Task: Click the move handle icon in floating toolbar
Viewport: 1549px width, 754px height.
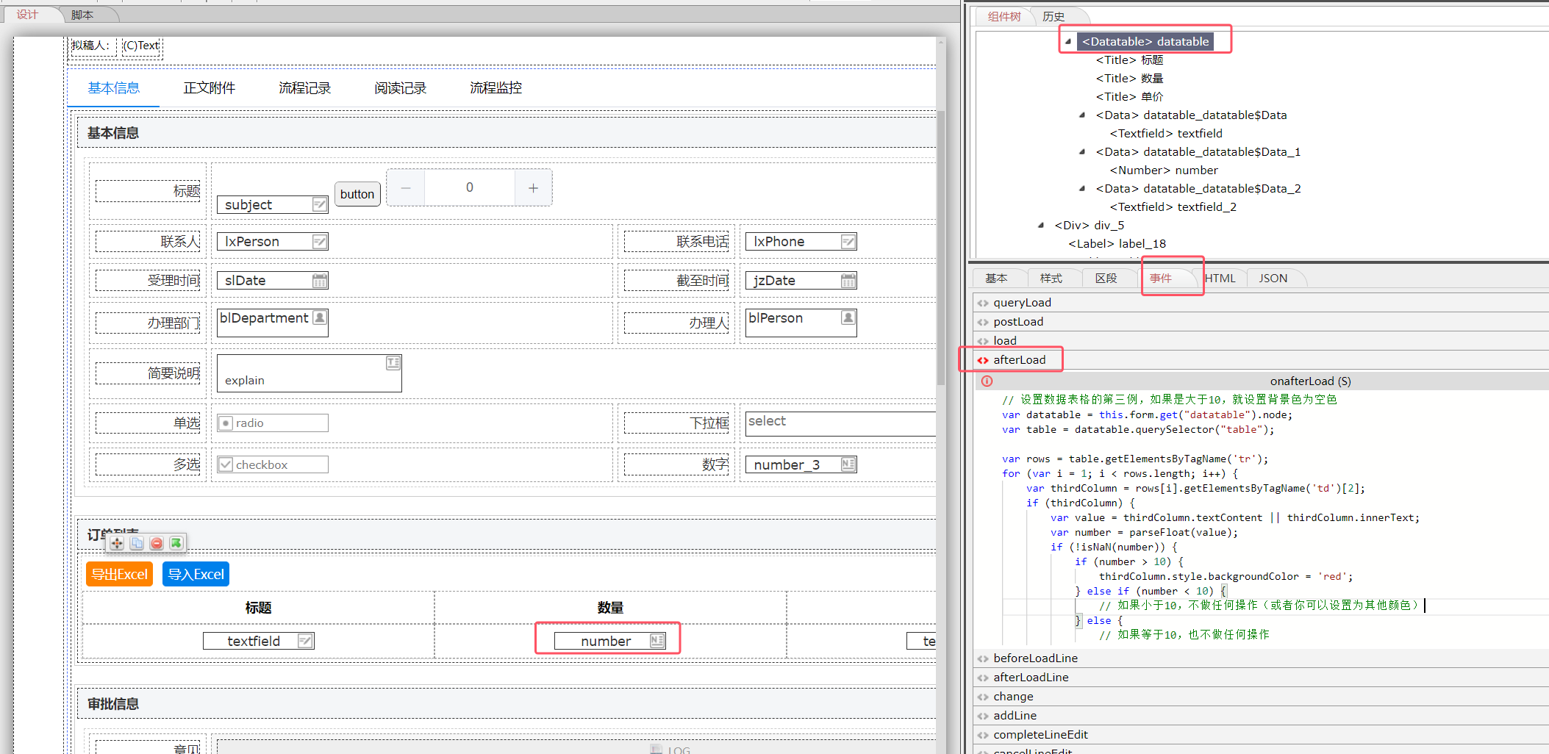Action: (x=117, y=543)
